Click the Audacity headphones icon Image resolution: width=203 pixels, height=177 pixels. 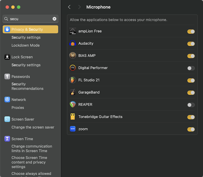coord(72,43)
